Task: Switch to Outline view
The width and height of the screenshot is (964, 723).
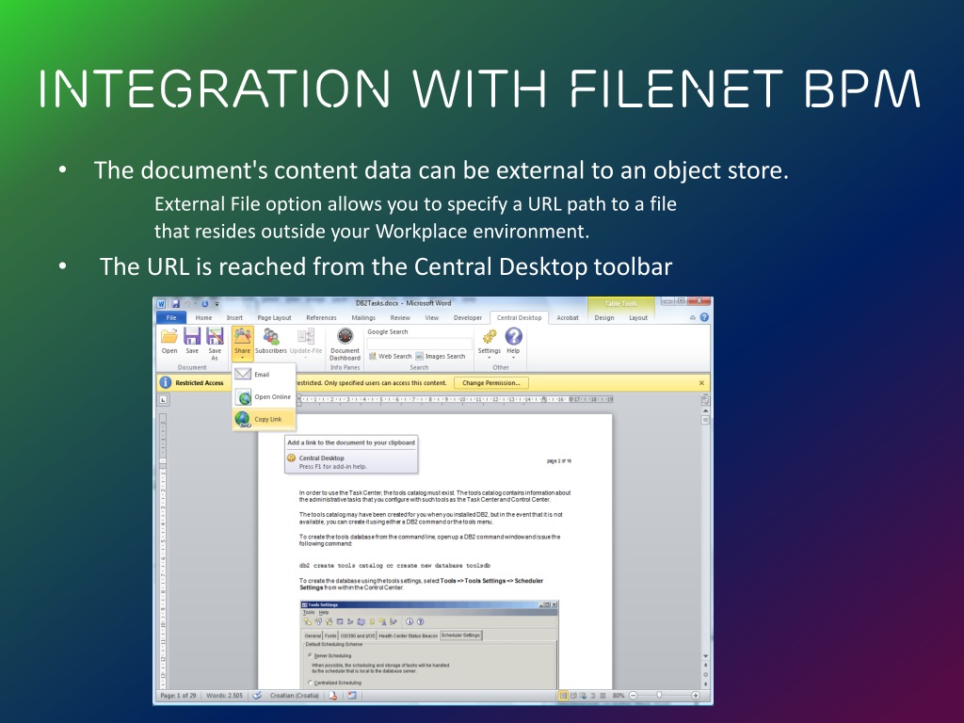Action: point(593,696)
